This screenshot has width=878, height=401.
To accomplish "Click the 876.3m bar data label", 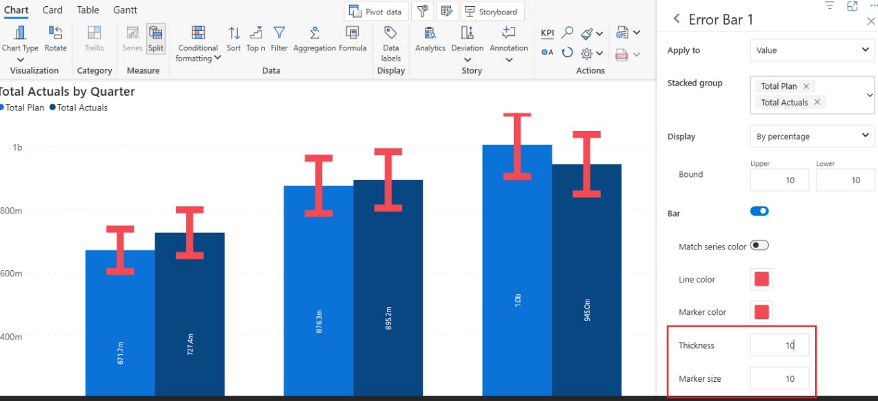I will pyautogui.click(x=319, y=321).
